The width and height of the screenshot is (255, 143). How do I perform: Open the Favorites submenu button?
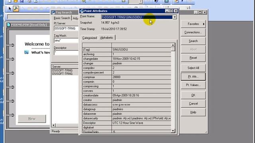(x=193, y=24)
